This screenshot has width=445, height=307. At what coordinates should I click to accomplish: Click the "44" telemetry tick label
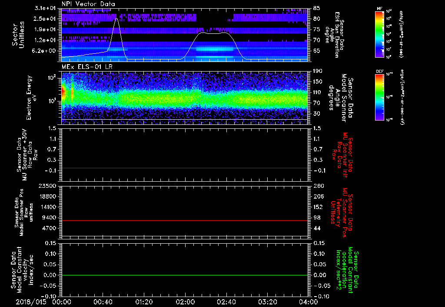pos(317,228)
